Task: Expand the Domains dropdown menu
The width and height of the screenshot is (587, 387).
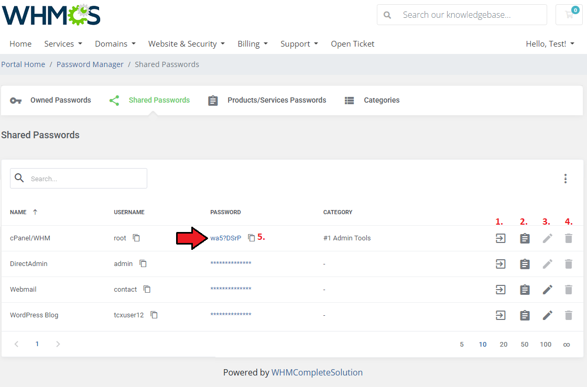Action: click(115, 44)
